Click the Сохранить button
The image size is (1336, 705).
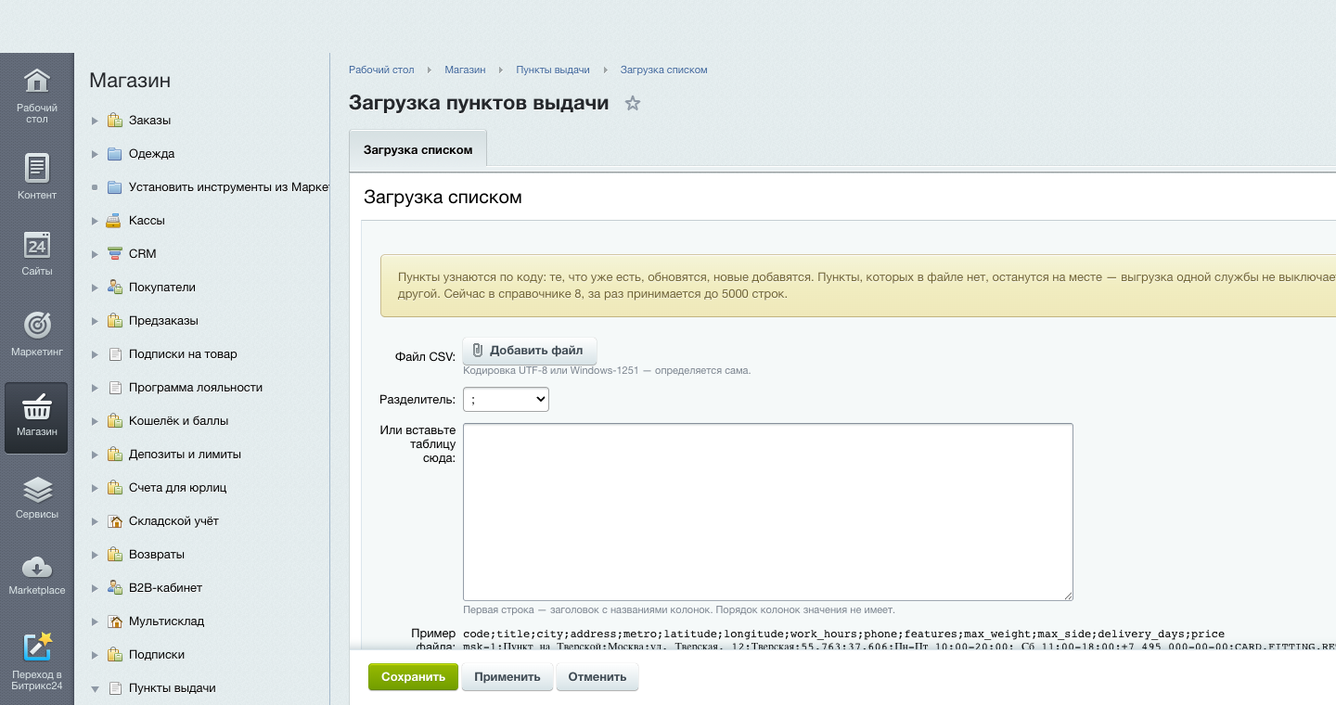tap(413, 676)
